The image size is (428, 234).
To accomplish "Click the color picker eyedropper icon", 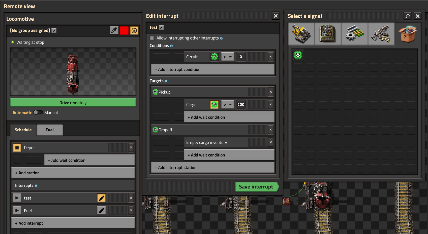I will (x=114, y=30).
